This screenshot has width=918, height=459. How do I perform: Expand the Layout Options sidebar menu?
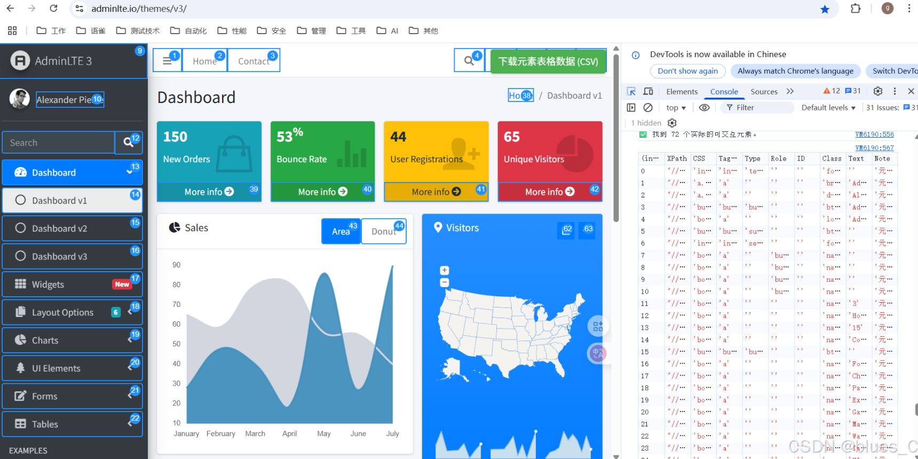click(73, 312)
